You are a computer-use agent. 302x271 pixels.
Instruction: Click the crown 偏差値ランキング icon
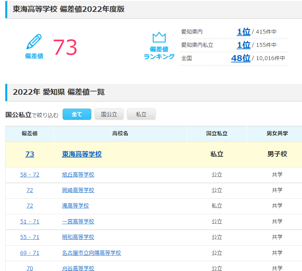coord(159,46)
